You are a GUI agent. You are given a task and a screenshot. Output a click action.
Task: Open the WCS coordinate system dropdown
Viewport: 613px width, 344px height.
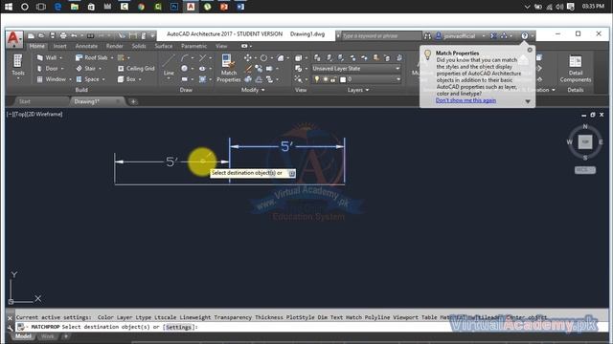pos(585,170)
